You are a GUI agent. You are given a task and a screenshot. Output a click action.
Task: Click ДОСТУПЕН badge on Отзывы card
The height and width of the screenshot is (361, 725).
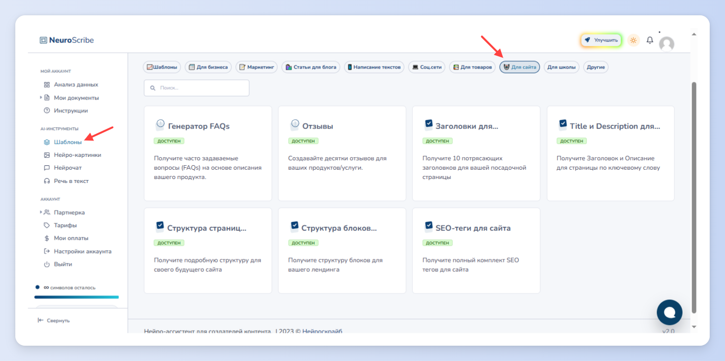coord(303,141)
